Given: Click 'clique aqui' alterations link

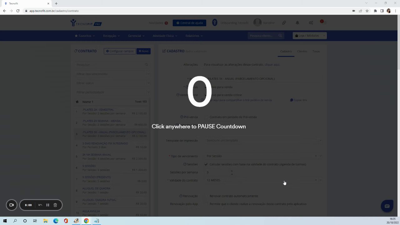Looking at the screenshot, I should [x=272, y=65].
